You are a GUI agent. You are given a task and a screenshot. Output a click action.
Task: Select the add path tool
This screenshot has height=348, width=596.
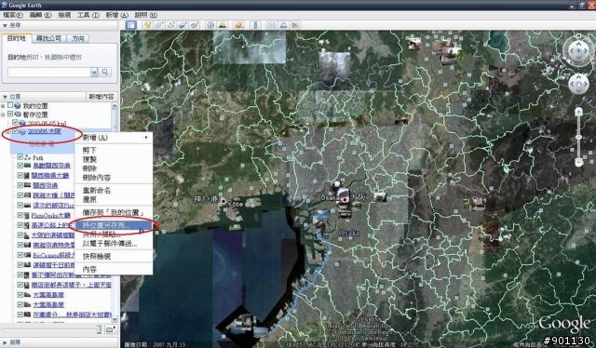click(x=171, y=25)
